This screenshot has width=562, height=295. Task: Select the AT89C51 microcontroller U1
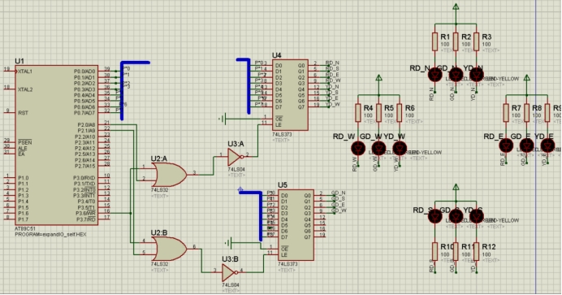point(56,145)
